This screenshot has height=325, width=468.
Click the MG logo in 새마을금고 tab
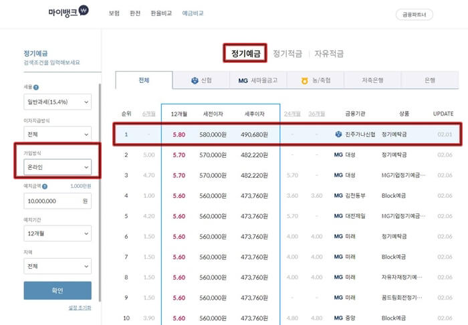click(243, 80)
